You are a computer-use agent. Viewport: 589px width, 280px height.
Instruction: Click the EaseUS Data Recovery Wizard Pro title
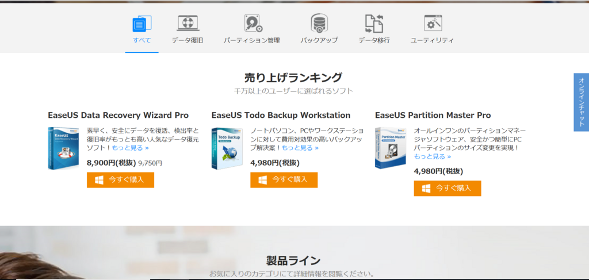click(x=118, y=115)
